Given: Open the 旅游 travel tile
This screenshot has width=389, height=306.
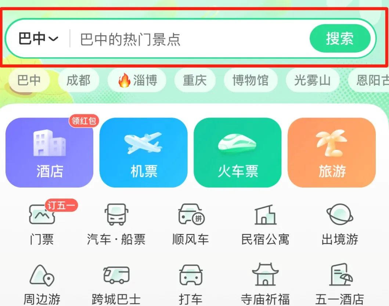Looking at the screenshot, I should [x=332, y=152].
